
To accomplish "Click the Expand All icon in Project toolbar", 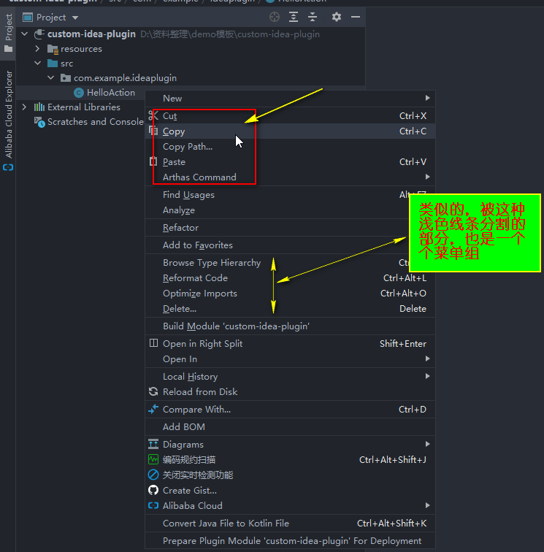I will (294, 17).
